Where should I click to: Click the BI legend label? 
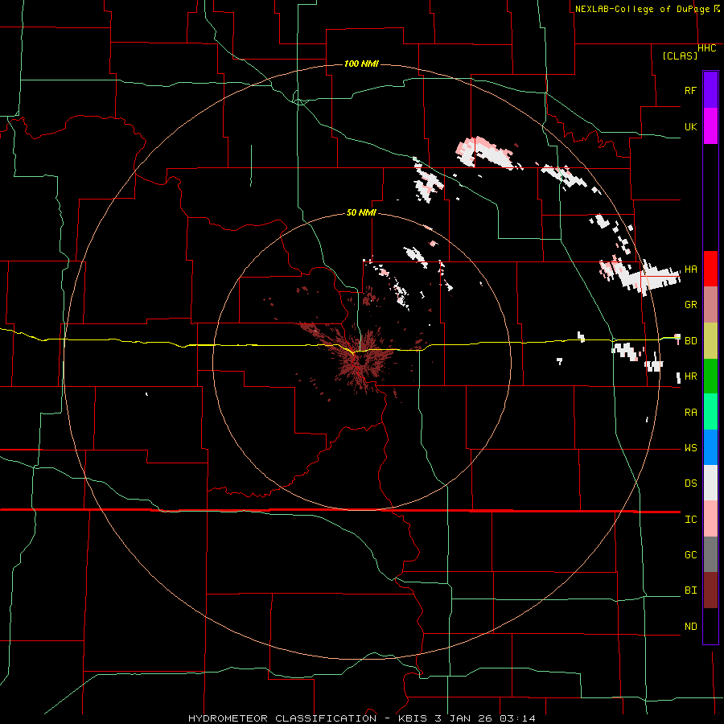pyautogui.click(x=690, y=590)
